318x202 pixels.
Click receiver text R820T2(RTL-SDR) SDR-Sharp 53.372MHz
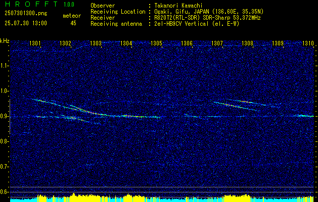(x=207, y=18)
